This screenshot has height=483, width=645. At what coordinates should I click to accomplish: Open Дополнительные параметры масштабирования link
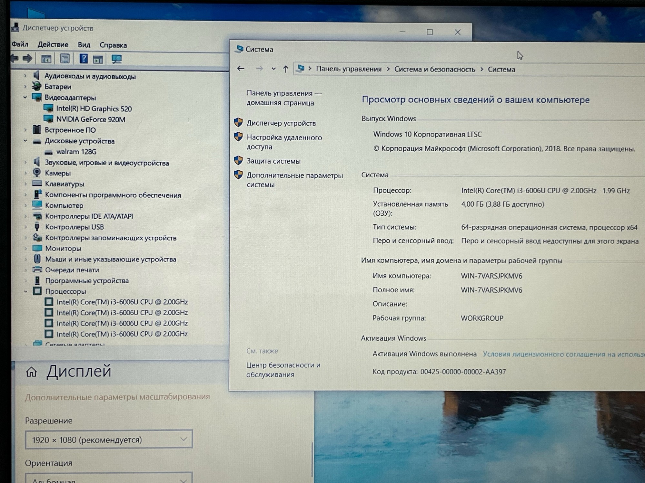(x=117, y=397)
